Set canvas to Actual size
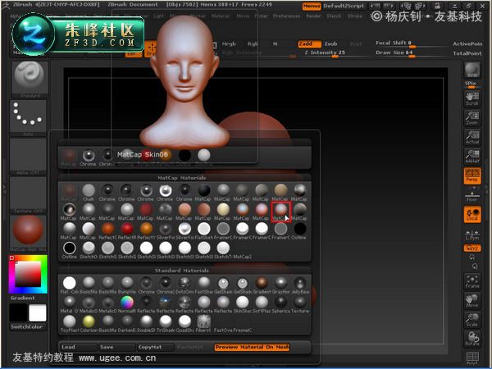 472,137
